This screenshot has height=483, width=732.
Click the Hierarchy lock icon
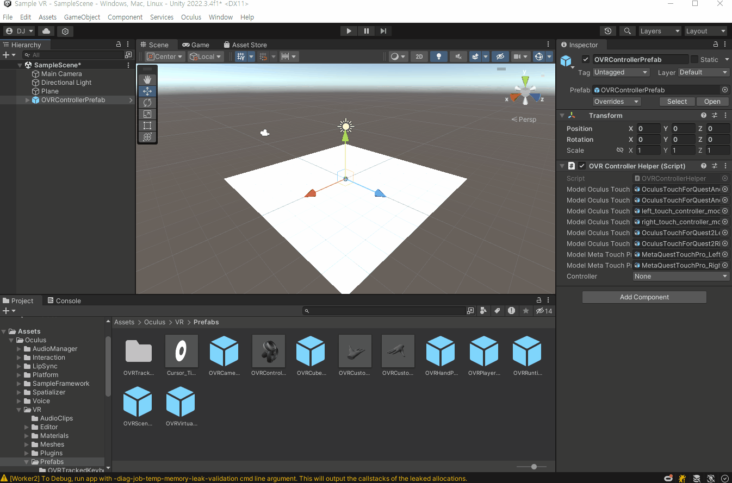point(119,45)
